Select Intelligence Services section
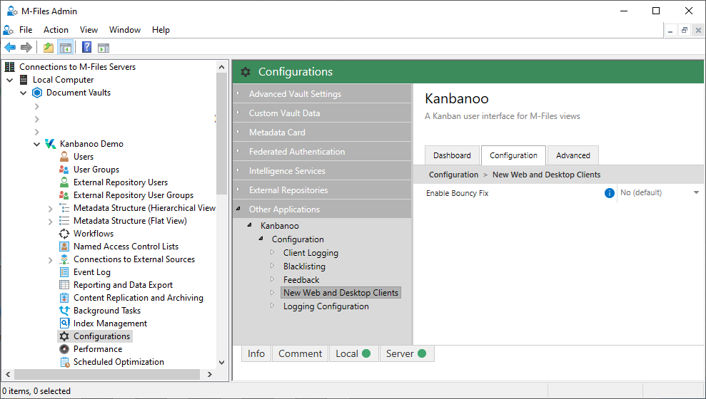 [x=322, y=171]
